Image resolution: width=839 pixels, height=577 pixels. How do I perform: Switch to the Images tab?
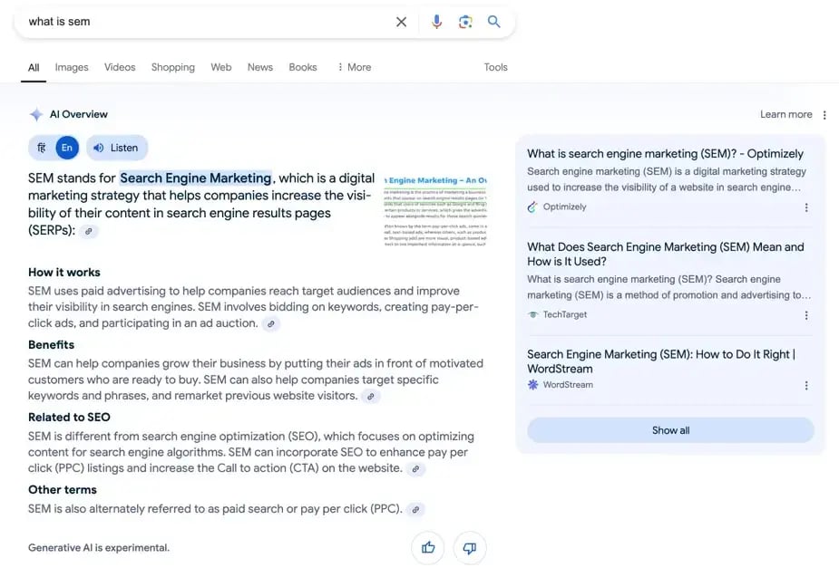point(72,67)
